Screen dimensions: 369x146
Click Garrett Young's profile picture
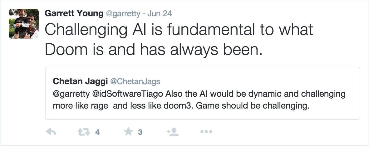coord(24,24)
